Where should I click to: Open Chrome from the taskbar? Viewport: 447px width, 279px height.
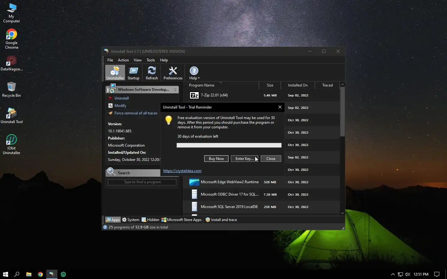pos(40,274)
